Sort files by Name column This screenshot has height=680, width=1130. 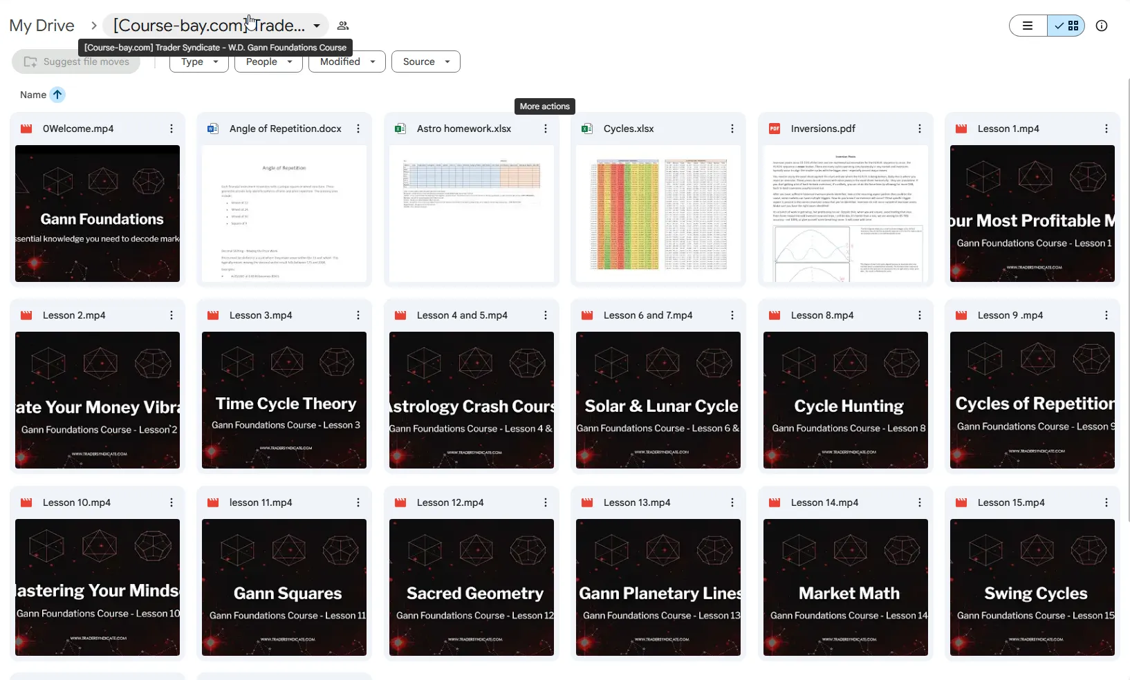click(x=33, y=95)
